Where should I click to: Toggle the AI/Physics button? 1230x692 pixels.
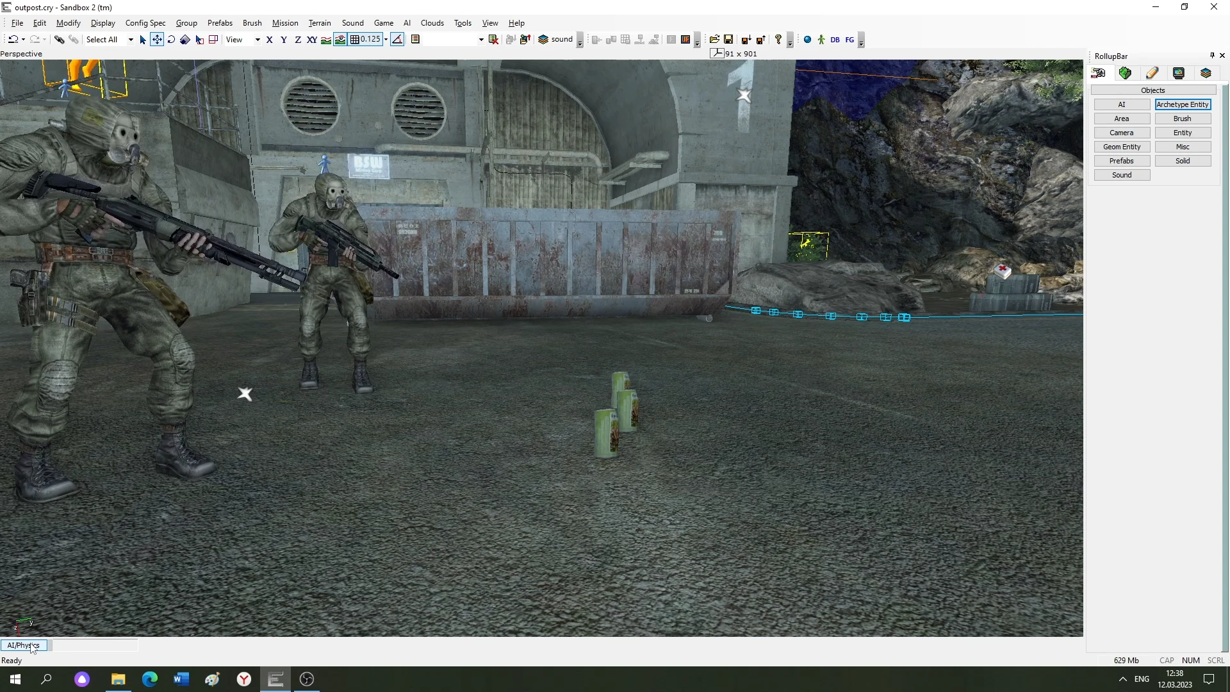(x=24, y=645)
